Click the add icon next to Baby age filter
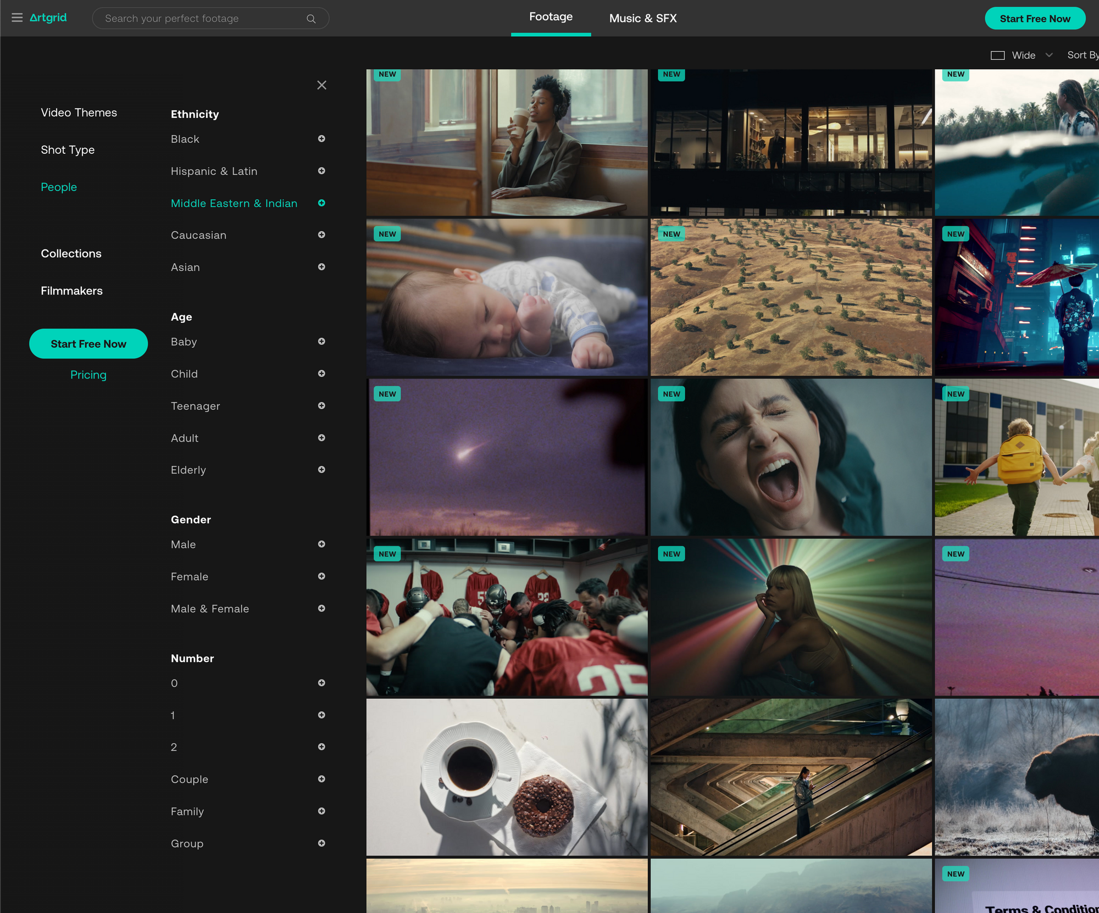The width and height of the screenshot is (1099, 913). click(321, 341)
